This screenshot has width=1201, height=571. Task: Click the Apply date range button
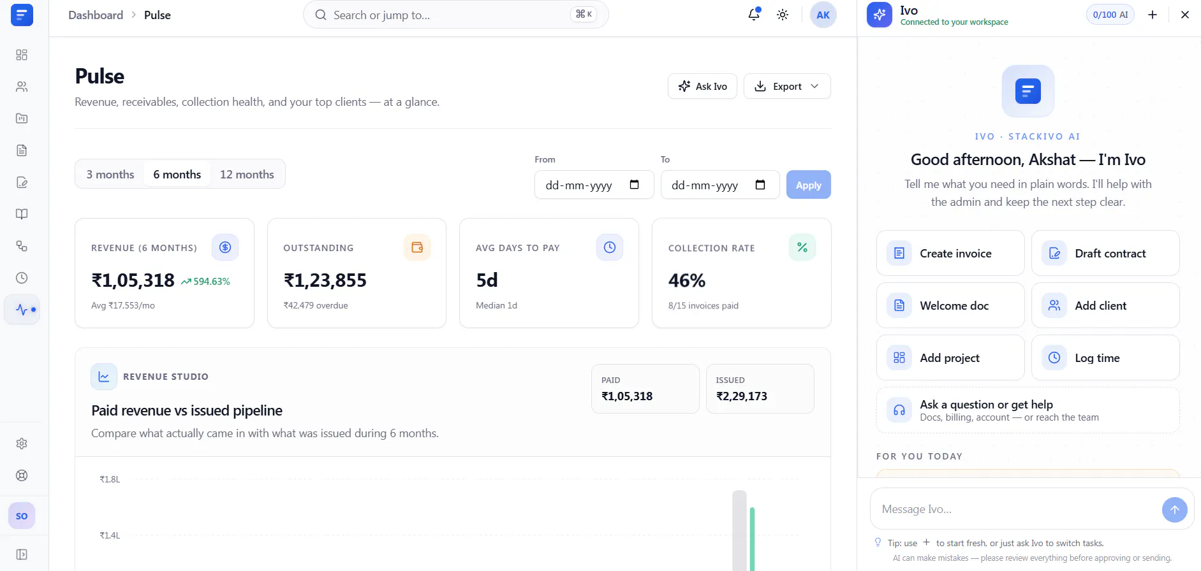click(809, 185)
